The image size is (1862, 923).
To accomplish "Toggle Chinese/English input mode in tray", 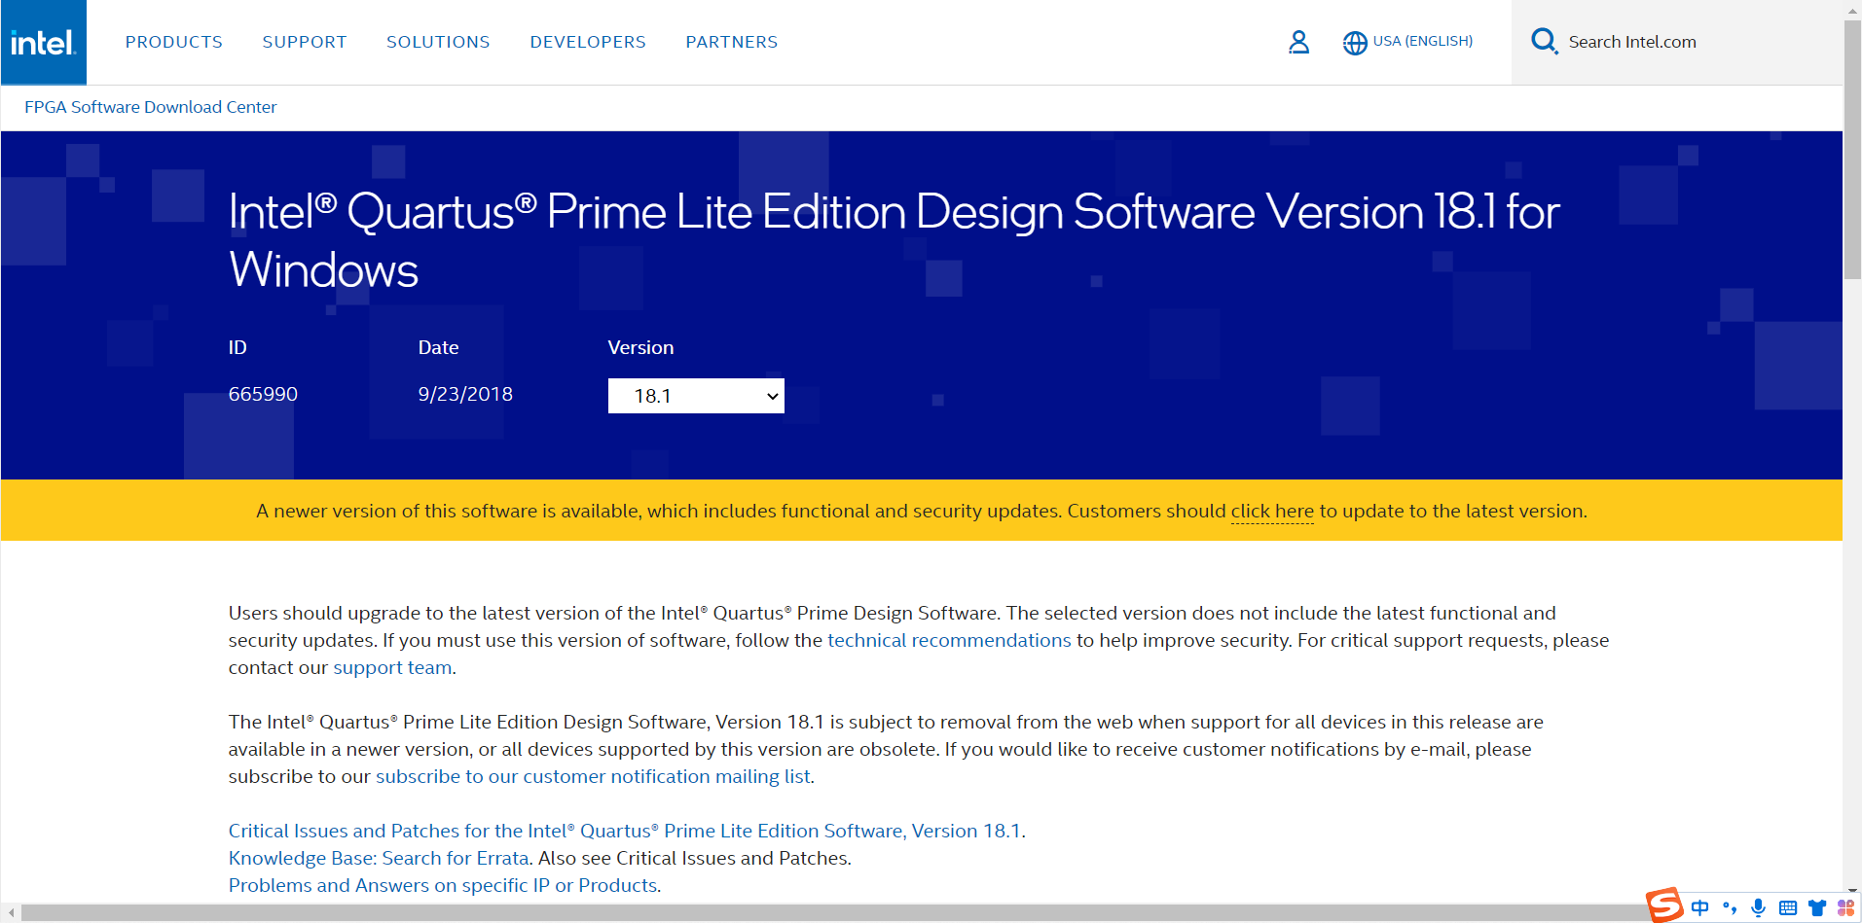I will click(1699, 907).
